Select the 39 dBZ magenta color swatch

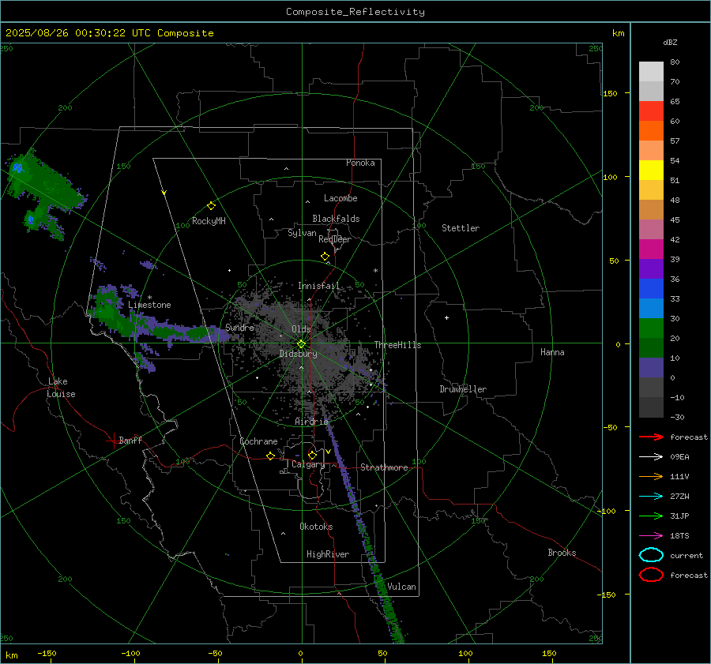click(x=651, y=249)
